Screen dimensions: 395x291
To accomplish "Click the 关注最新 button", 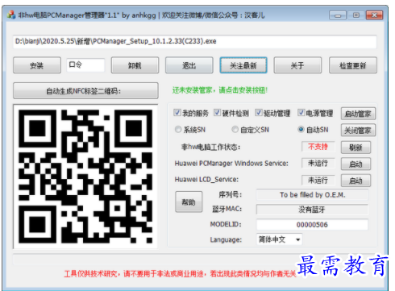I will point(243,65).
